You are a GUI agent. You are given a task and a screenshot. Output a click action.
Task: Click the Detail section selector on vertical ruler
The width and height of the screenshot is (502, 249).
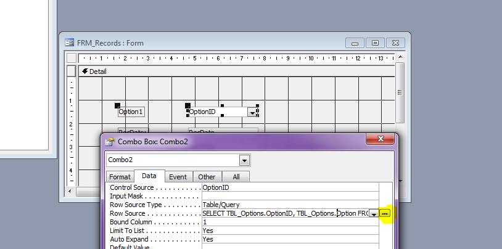72,71
